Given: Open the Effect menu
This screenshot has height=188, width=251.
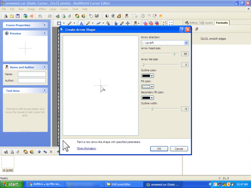Looking at the screenshot, I should pyautogui.click(x=42, y=9).
